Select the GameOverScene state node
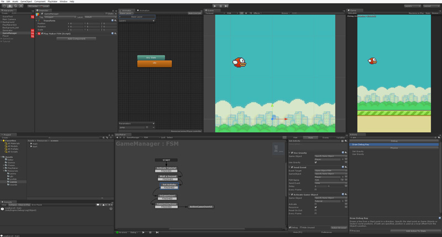 click(x=166, y=205)
